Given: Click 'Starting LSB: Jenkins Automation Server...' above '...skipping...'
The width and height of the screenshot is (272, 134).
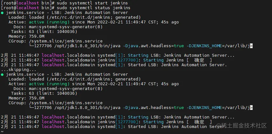Looking at the screenshot, I should click(181, 55).
